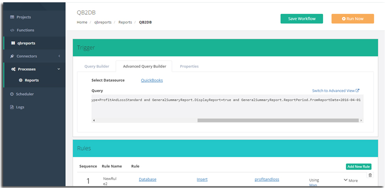The height and width of the screenshot is (188, 388).
Task: Open the More dropdown for rule 1
Action: [x=350, y=181]
